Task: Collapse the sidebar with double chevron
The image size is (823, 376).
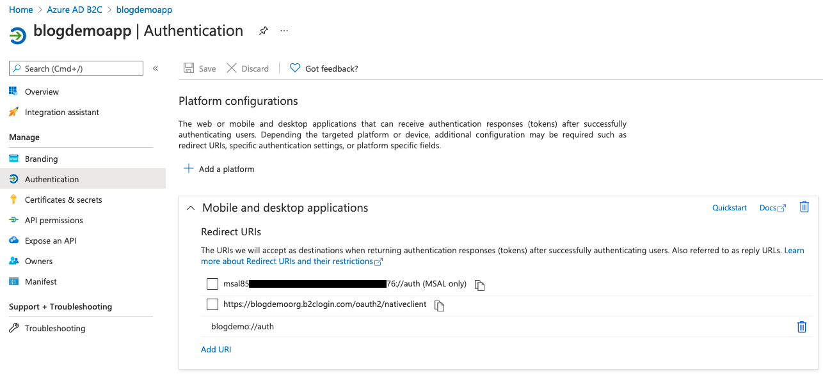Action: coord(156,68)
